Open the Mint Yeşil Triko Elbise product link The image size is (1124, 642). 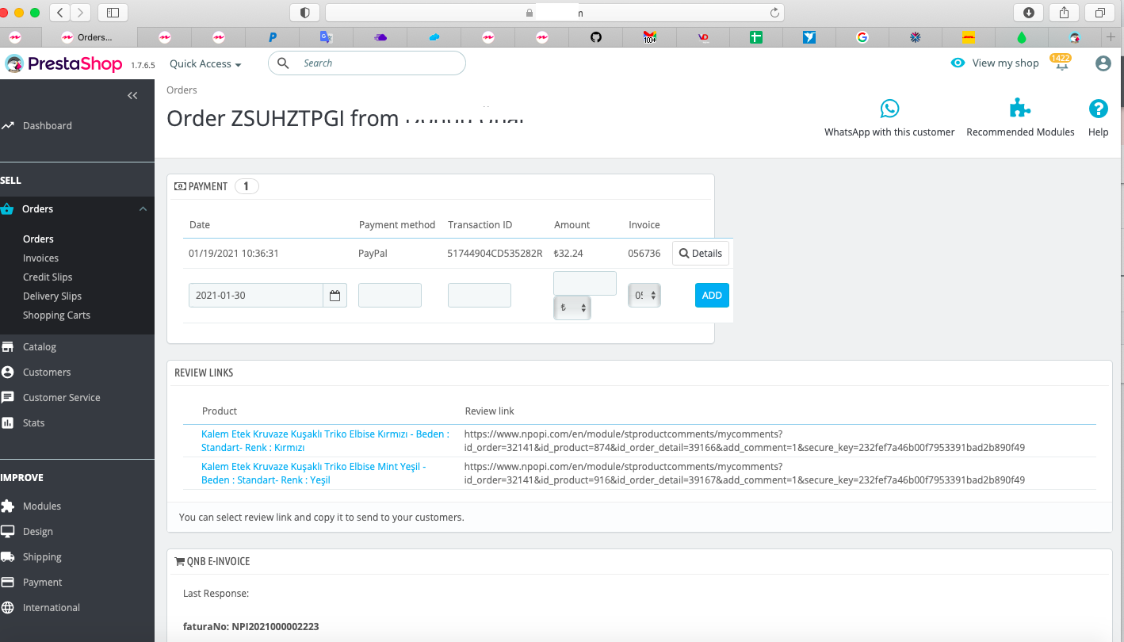tap(314, 473)
